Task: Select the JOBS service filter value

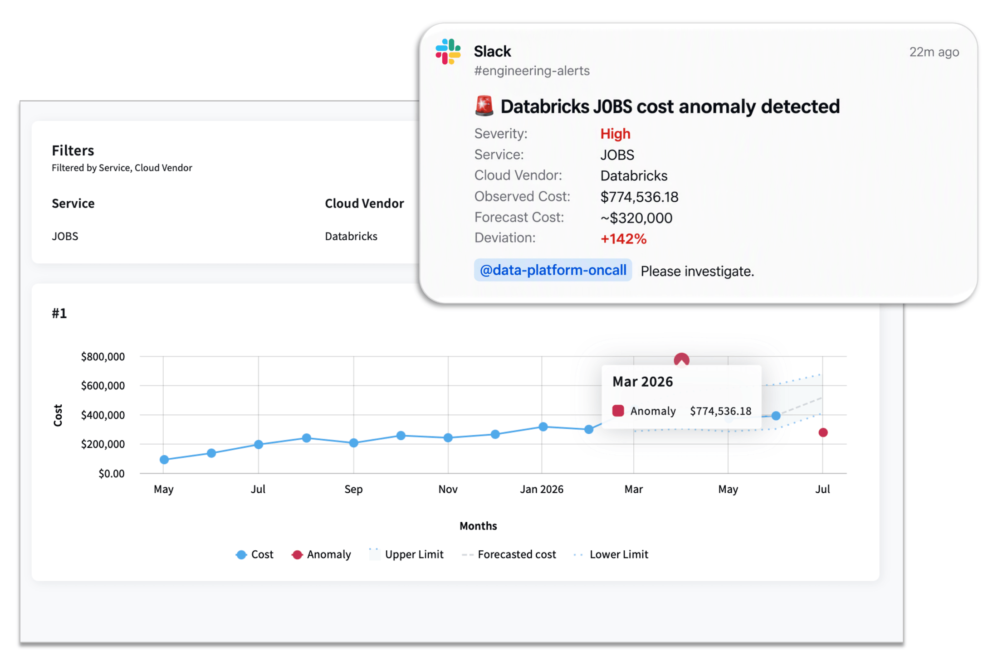Action: [65, 236]
